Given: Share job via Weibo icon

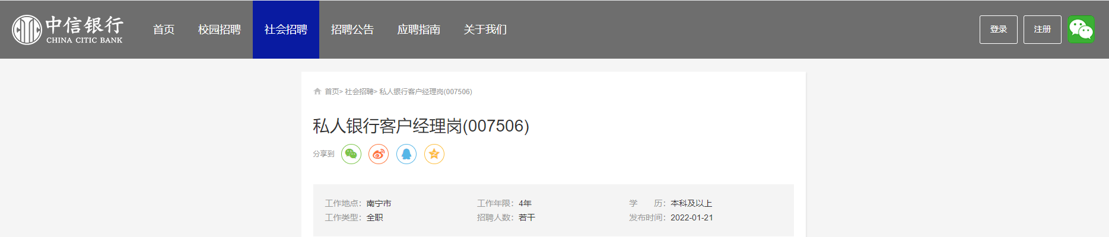Looking at the screenshot, I should (379, 154).
